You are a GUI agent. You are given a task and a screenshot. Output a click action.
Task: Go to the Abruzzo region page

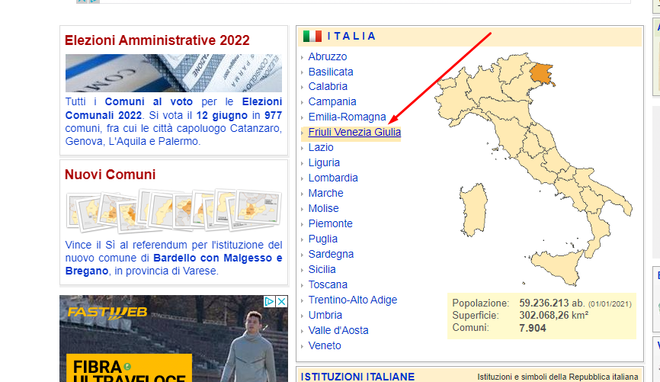click(x=327, y=56)
